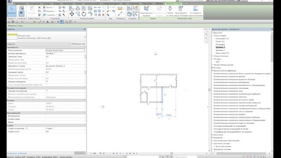The width and height of the screenshot is (281, 158).
Task: Collapse the Зависимости properties section
Action: coord(85,47)
